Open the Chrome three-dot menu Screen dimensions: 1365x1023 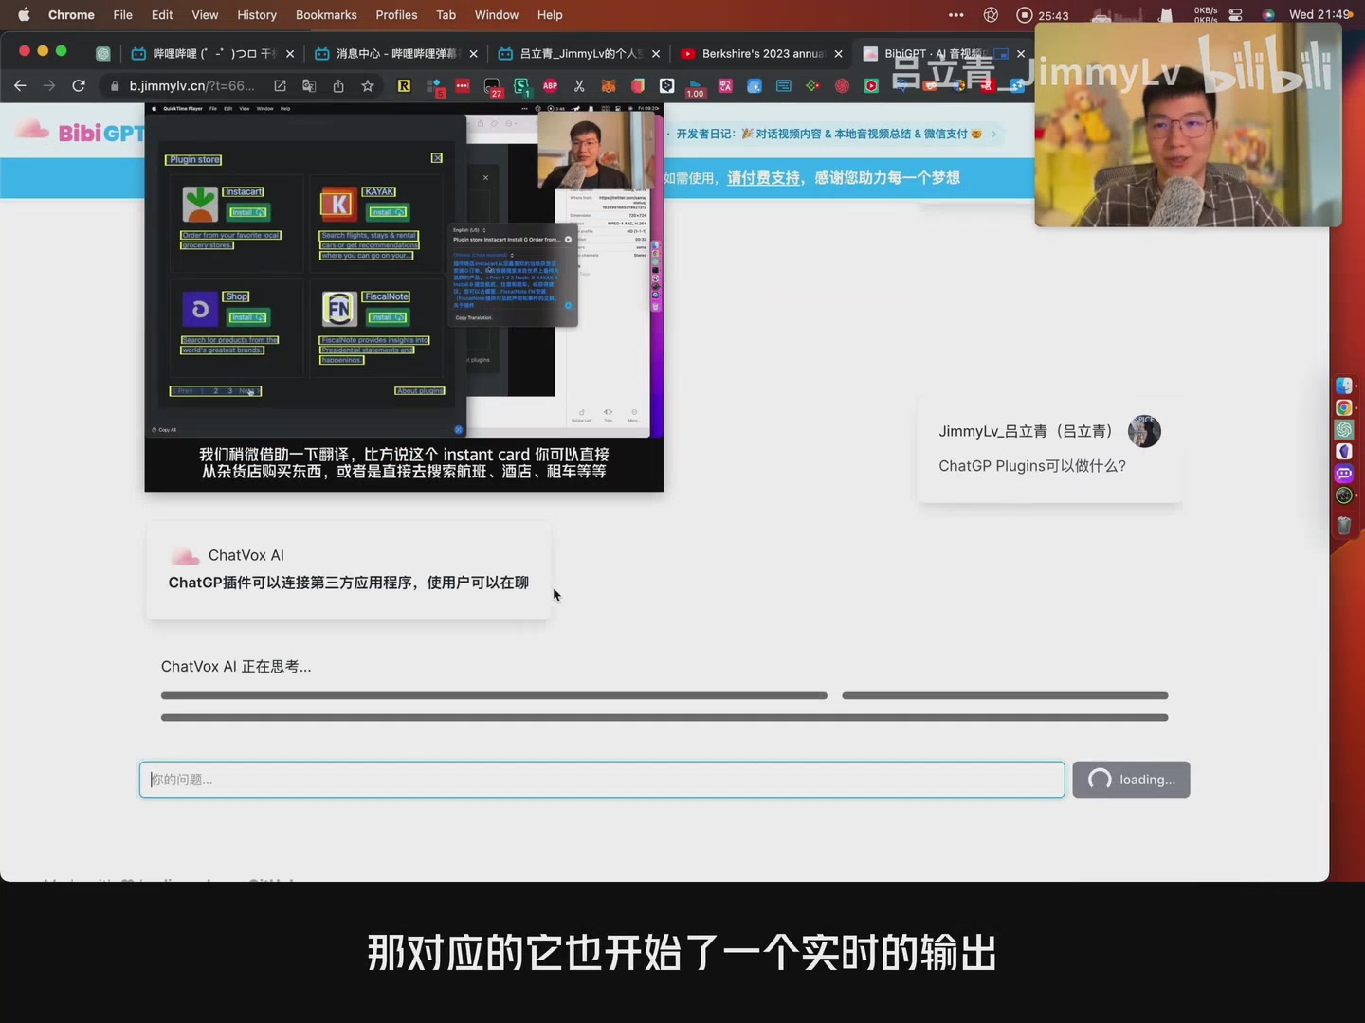pyautogui.click(x=955, y=15)
